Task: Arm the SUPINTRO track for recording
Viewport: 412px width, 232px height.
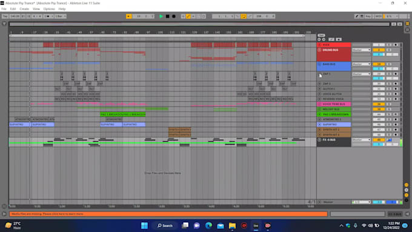Action: 396,125
